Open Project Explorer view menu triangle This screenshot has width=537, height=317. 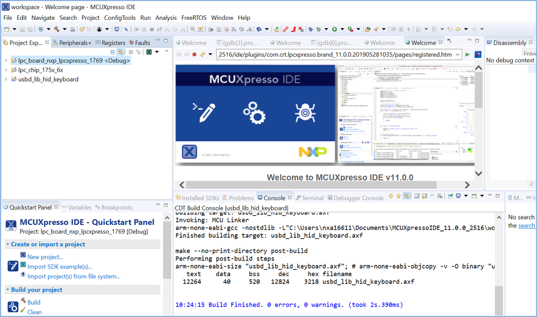pos(167,52)
